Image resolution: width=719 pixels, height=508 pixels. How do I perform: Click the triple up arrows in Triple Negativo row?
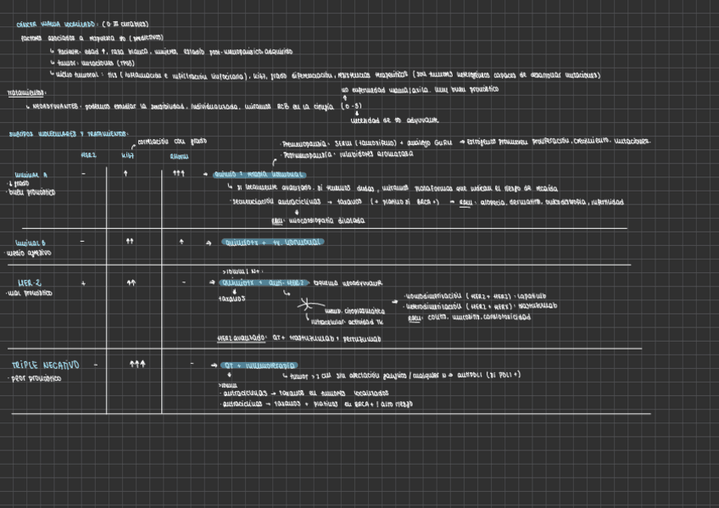pyautogui.click(x=137, y=364)
